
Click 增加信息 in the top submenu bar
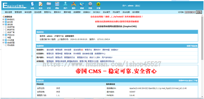coord(8,12)
